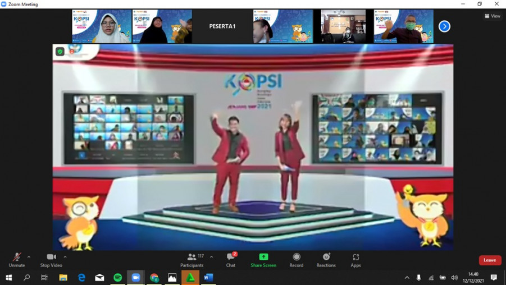Change layout with View button
This screenshot has height=285, width=506.
493,16
